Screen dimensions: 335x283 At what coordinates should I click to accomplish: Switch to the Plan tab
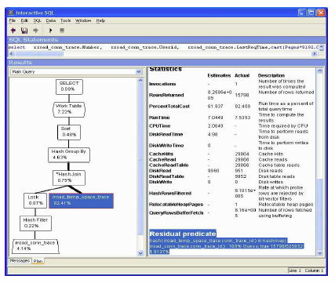click(x=38, y=261)
